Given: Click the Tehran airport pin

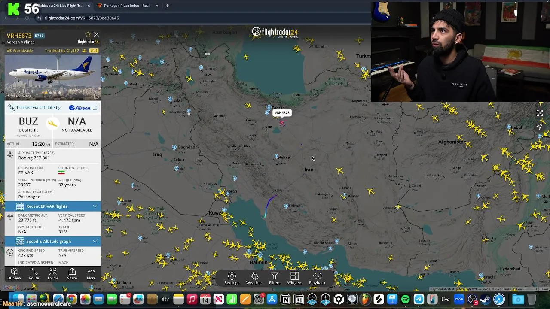Looking at the screenshot, I should (269, 108).
